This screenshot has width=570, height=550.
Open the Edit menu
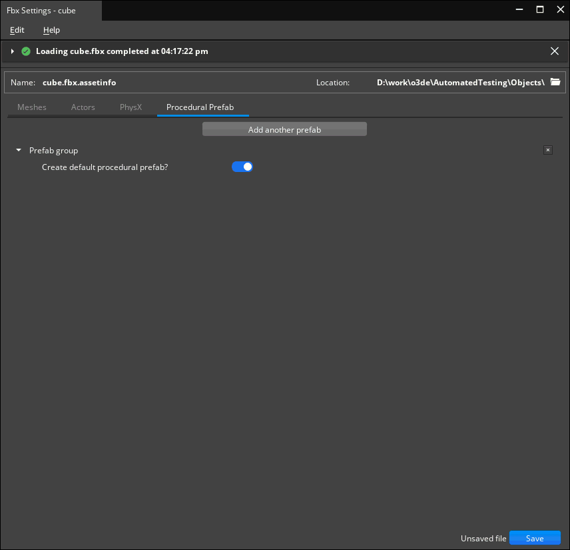click(x=17, y=30)
